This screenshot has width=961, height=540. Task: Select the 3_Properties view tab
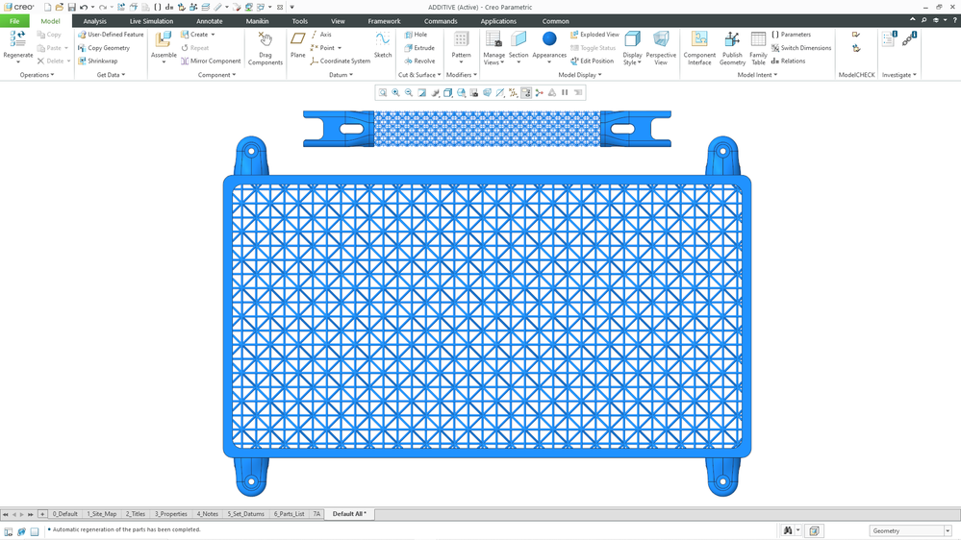pyautogui.click(x=170, y=514)
